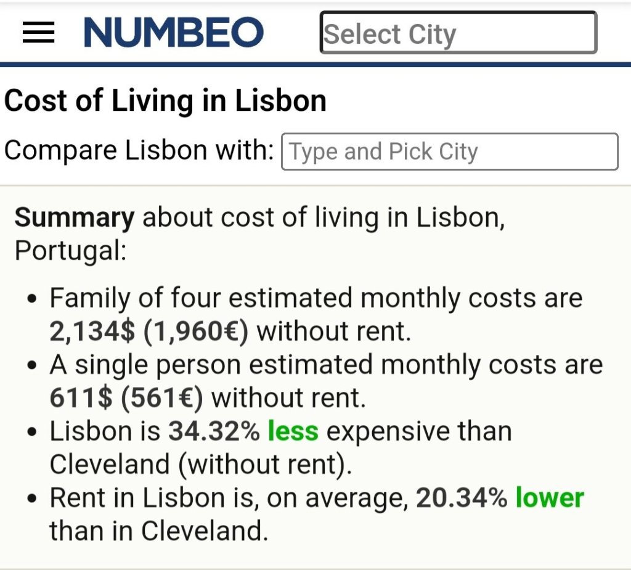Screen dimensions: 631x570
Task: Click the 34.32% percentage value
Action: tap(214, 431)
